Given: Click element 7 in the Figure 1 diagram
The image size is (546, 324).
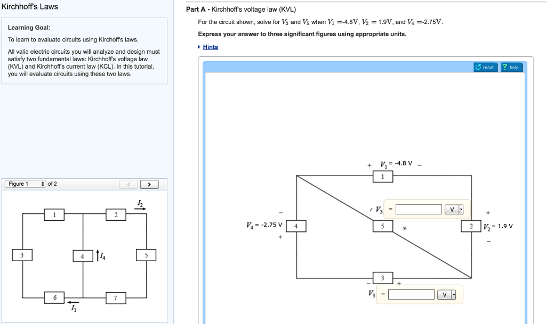Looking at the screenshot, I should click(x=116, y=298).
